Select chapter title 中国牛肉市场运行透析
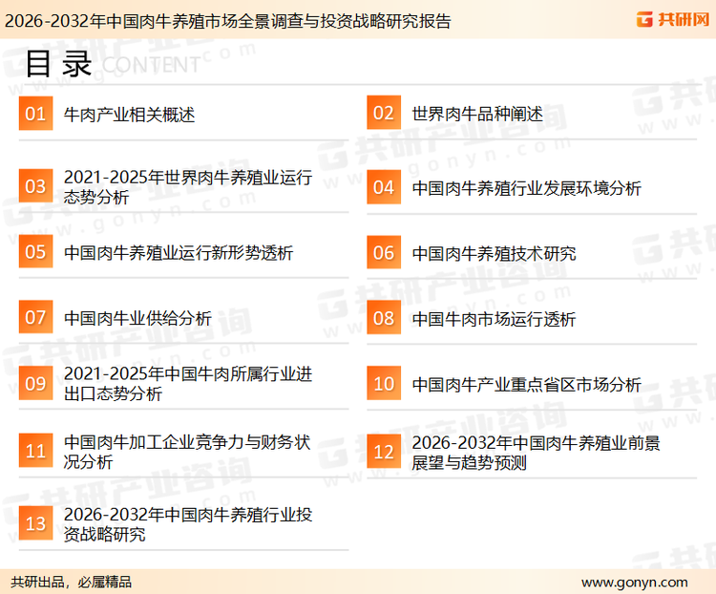The width and height of the screenshot is (716, 594). 494,319
